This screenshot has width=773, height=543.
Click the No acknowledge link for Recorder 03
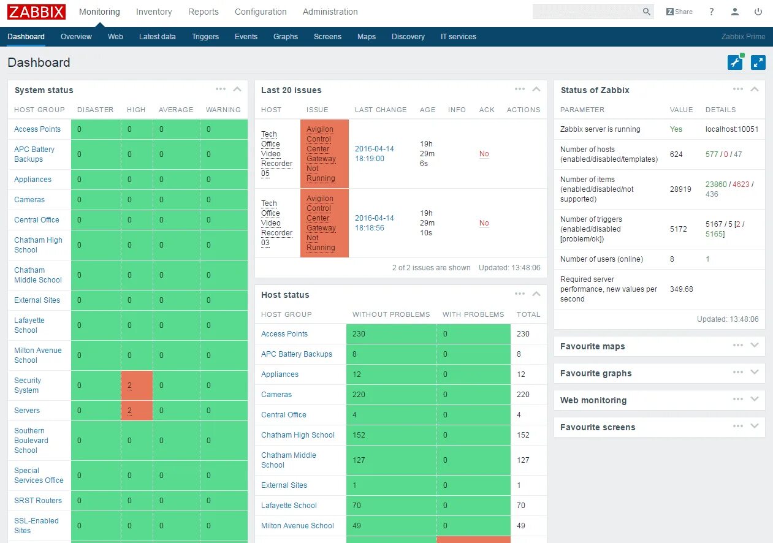pyautogui.click(x=484, y=223)
